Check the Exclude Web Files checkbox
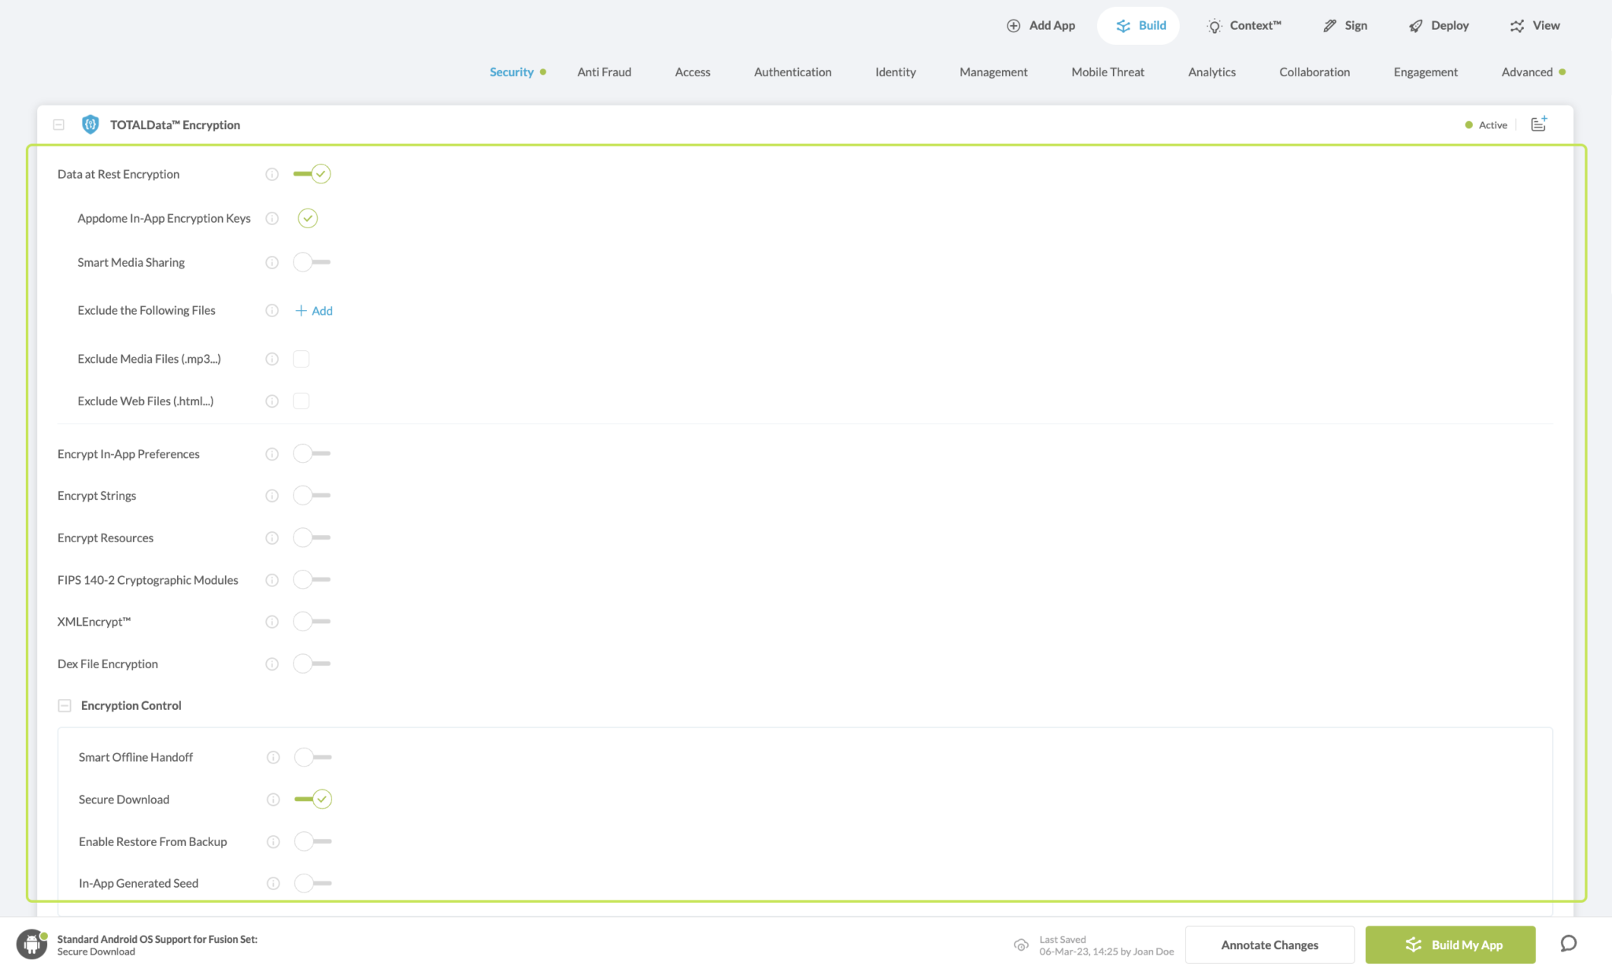The image size is (1612, 972). click(x=301, y=401)
